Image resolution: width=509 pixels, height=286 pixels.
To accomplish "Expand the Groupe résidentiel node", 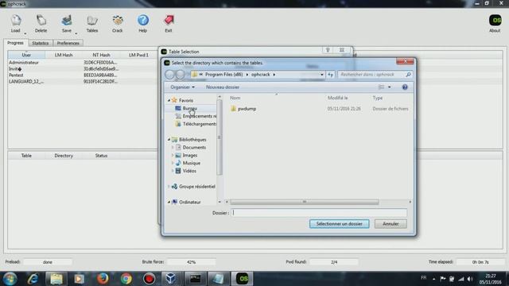I will [x=169, y=187].
